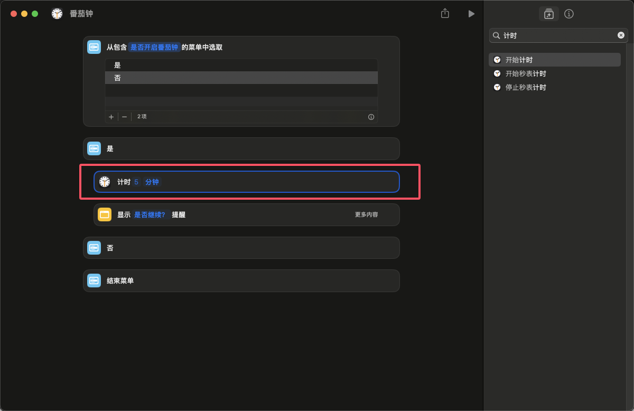Open the action library panel icon
The height and width of the screenshot is (411, 634).
pos(548,14)
